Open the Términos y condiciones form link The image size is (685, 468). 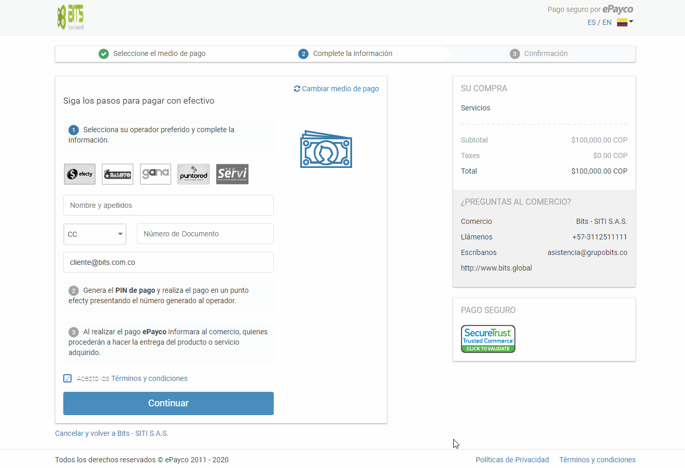[x=149, y=378]
